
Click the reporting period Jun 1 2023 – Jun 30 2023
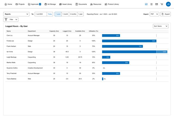coord(108,14)
